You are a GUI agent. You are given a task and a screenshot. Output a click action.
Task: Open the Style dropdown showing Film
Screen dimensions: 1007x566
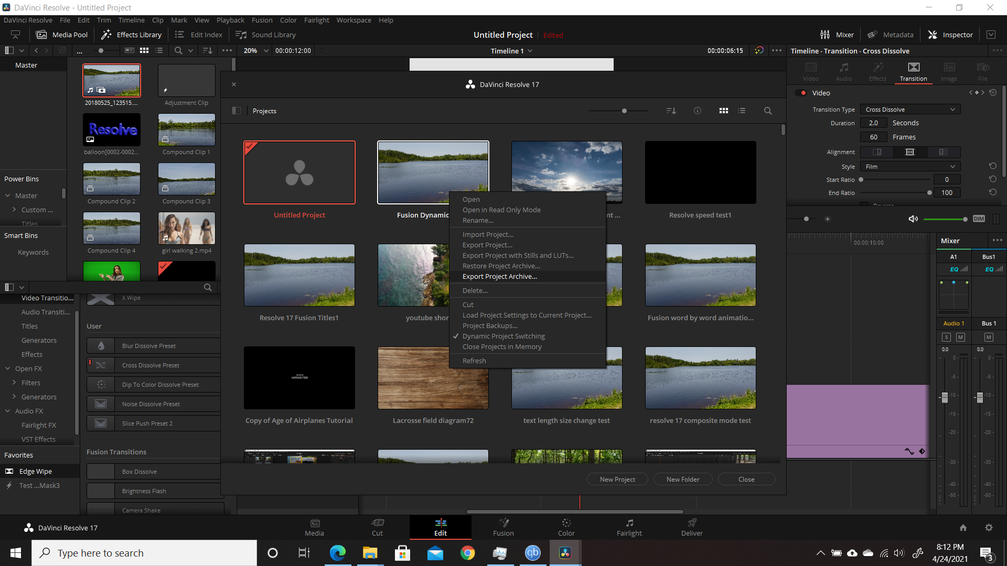pyautogui.click(x=910, y=167)
